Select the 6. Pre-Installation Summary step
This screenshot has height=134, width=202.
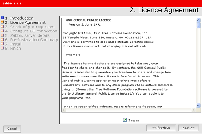(32, 40)
